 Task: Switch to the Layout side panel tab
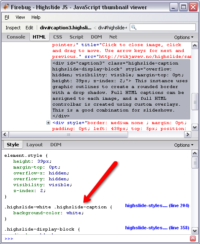tap(34, 145)
